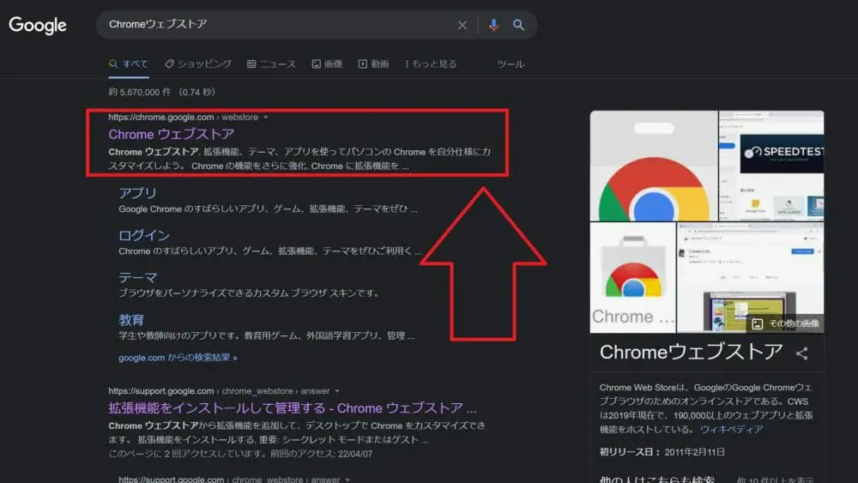Switch to the ショッピング tab
Image resolution: width=858 pixels, height=483 pixels.
point(198,64)
